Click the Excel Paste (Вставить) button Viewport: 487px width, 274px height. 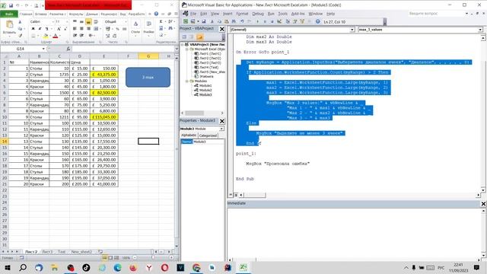point(9,27)
